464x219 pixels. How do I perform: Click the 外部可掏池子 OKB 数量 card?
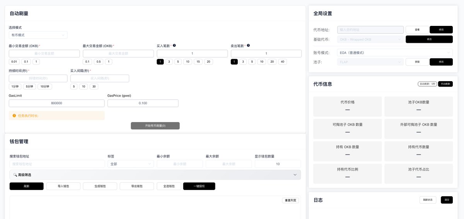pos(419,129)
